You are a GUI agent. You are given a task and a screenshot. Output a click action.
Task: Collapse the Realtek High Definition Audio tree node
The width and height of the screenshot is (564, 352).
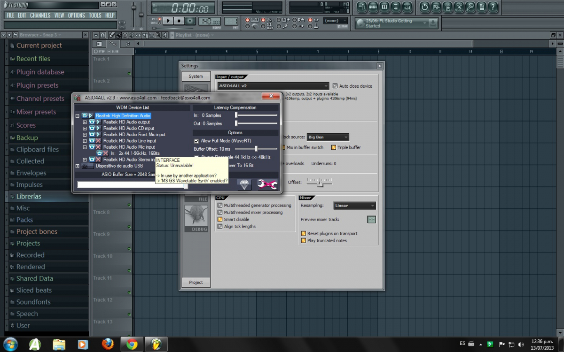click(x=78, y=115)
